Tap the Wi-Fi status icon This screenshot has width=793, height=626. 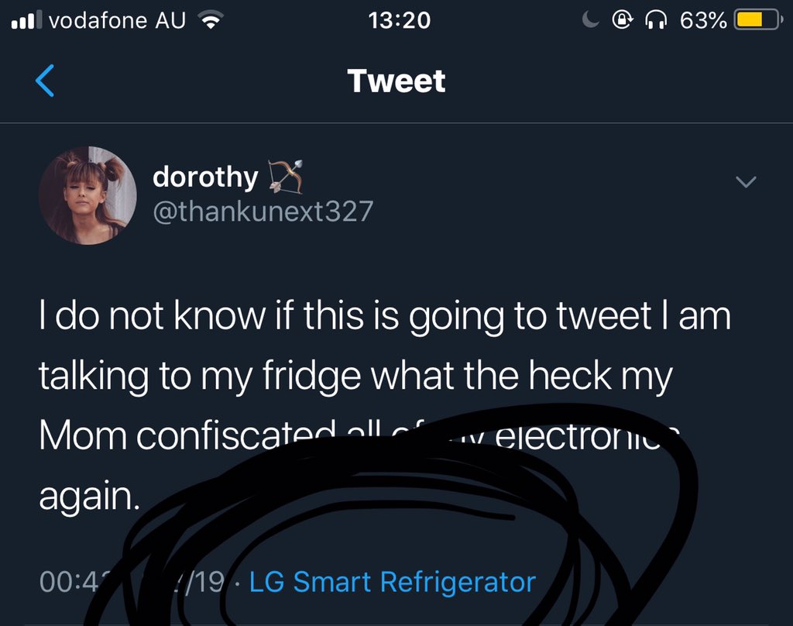[x=211, y=20]
